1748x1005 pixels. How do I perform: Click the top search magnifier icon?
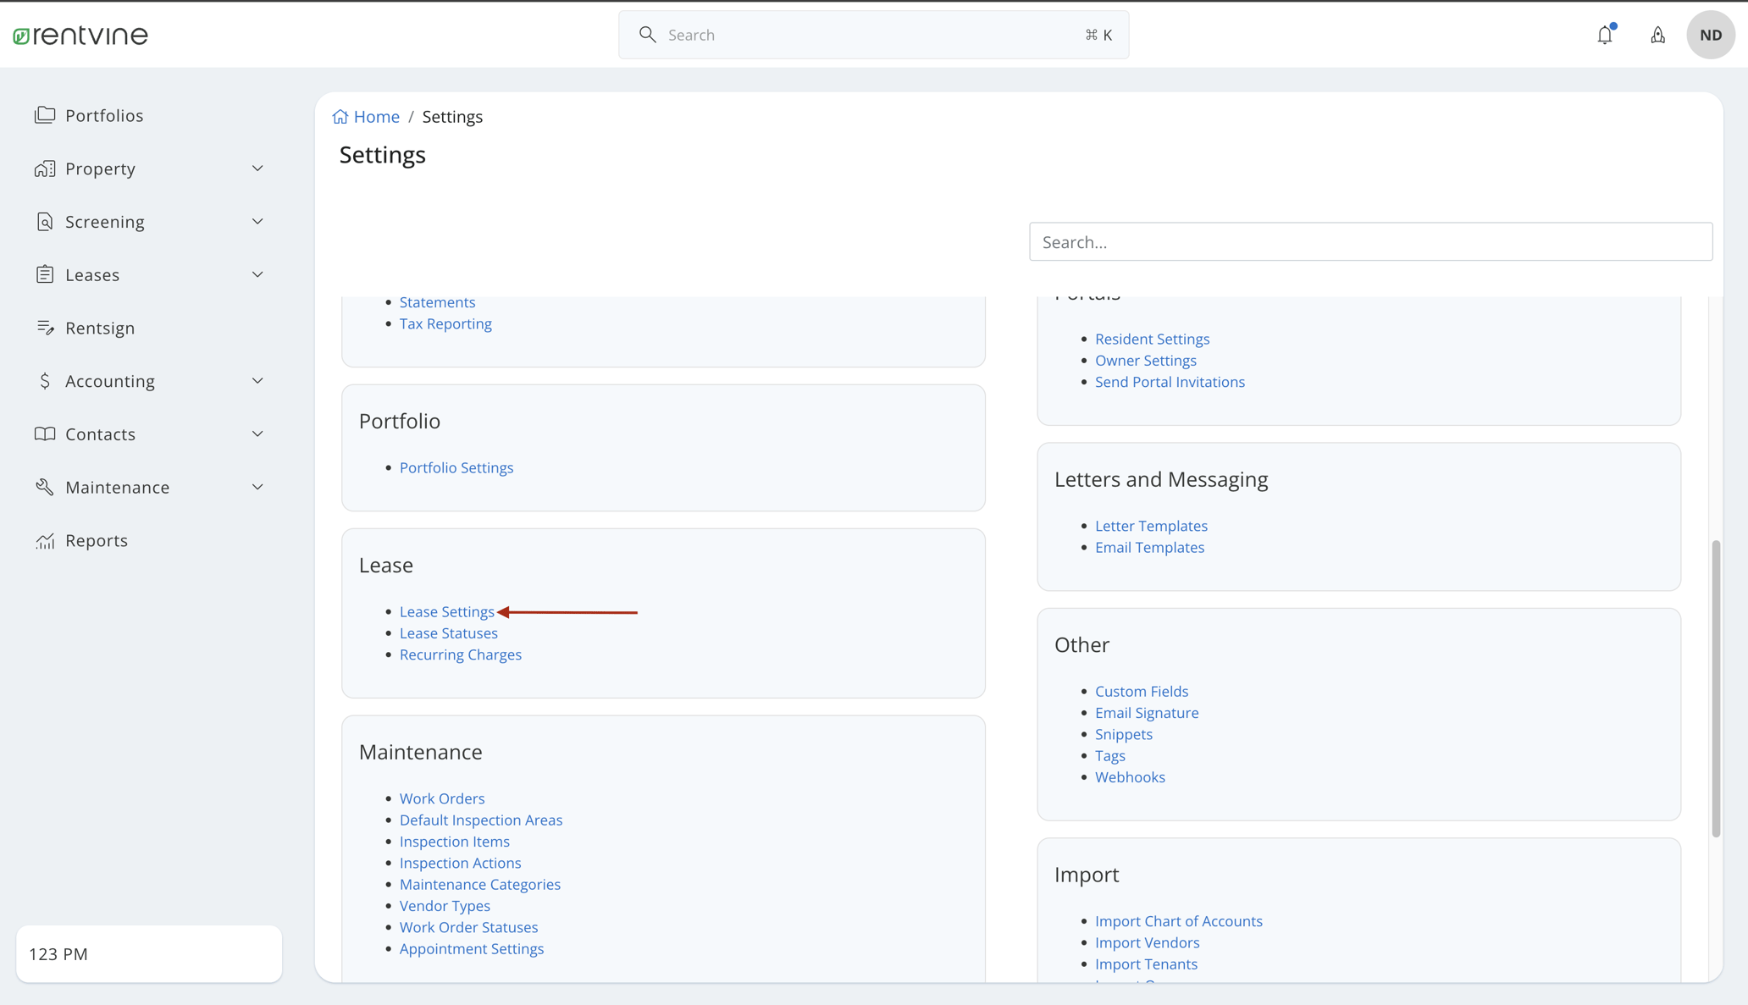[x=648, y=35]
